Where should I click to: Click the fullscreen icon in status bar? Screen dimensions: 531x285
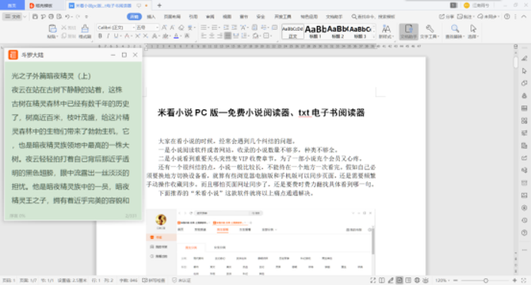372,280
